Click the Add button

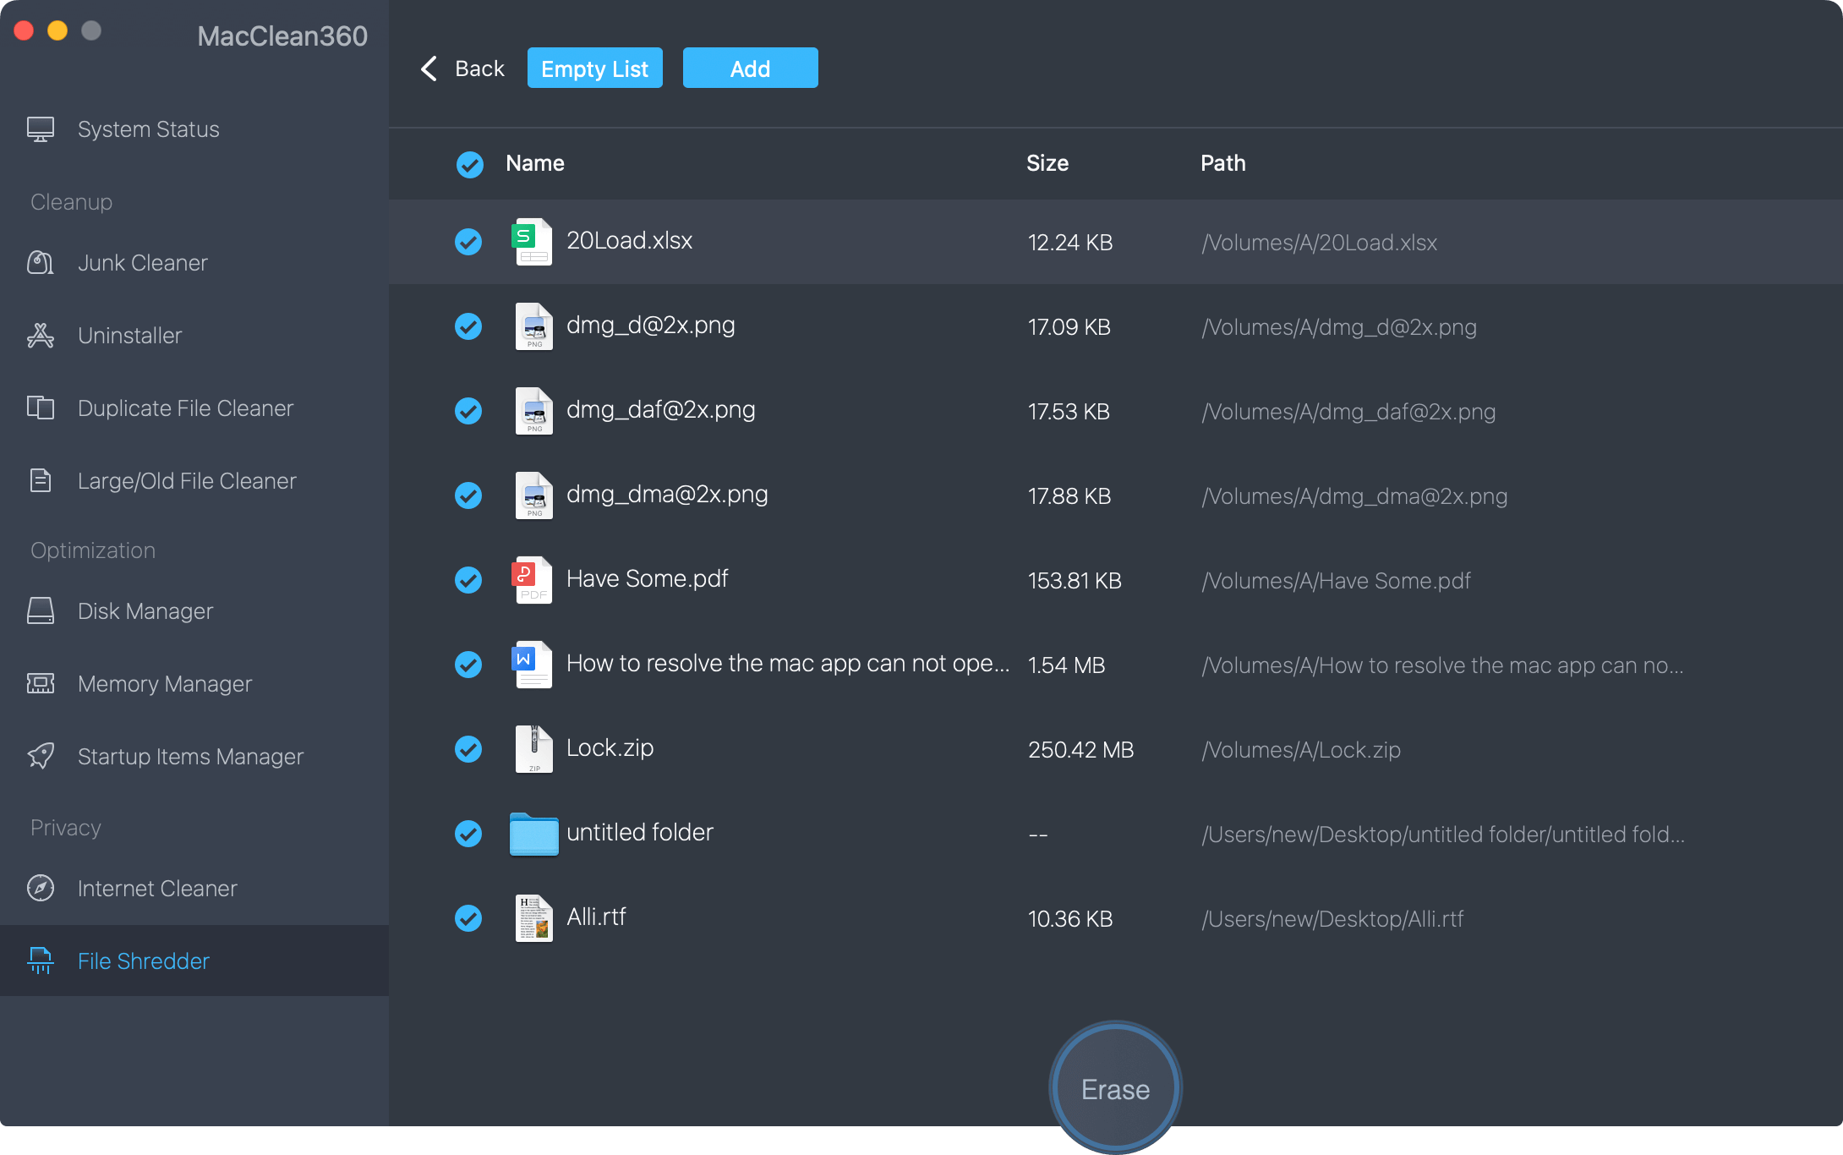[x=750, y=68]
